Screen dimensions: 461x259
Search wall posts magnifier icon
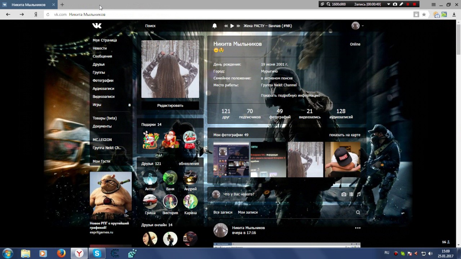pos(358,212)
